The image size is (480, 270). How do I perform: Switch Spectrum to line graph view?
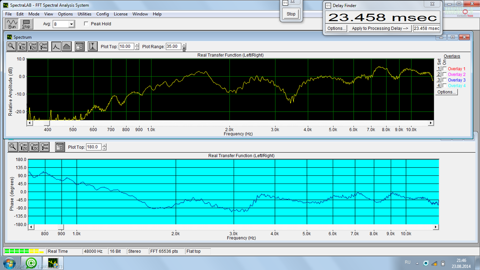click(x=56, y=46)
